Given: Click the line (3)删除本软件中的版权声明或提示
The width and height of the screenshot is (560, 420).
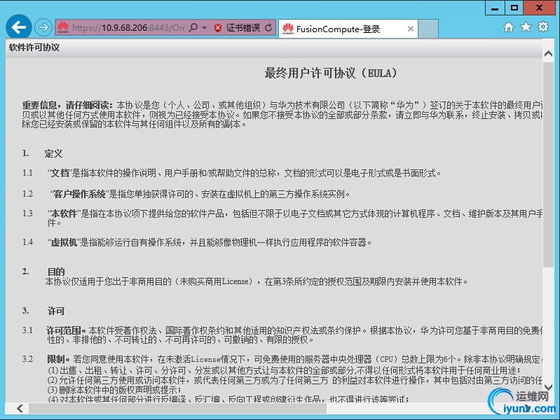Looking at the screenshot, I should (114, 390).
